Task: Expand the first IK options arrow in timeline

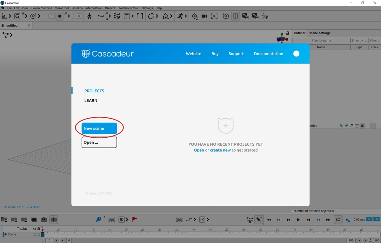Action: click(127, 220)
